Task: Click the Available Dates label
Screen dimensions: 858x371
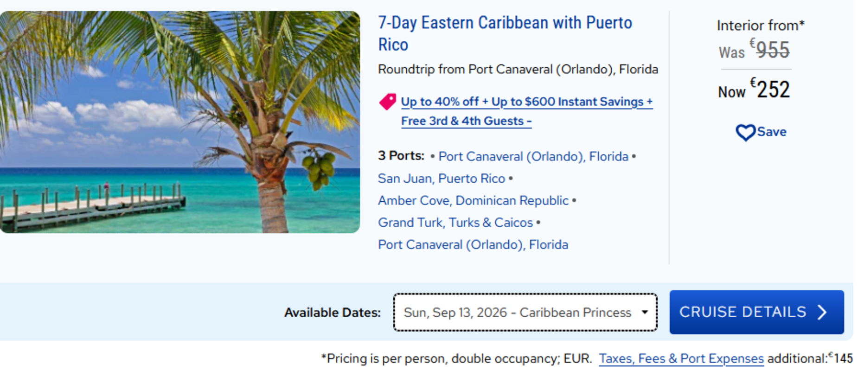Action: pos(332,313)
